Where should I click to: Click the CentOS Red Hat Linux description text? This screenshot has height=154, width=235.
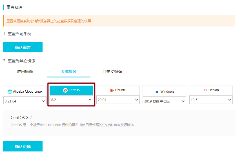point(72,125)
